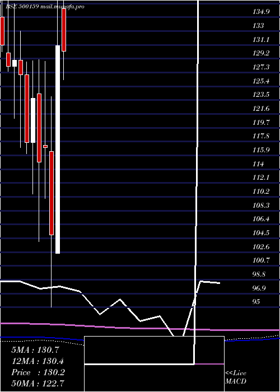This screenshot has height=392, width=280.
Task: Click the 102.6 price axis label
Action: pos(261,247)
